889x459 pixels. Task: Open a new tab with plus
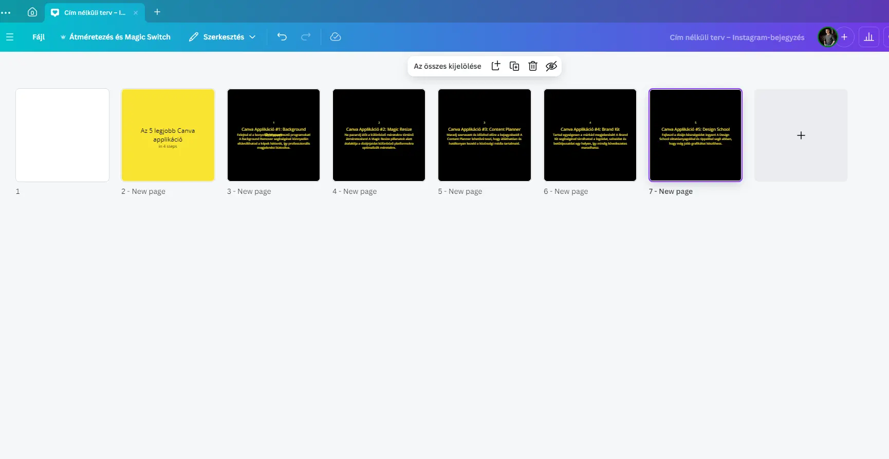[x=157, y=12]
